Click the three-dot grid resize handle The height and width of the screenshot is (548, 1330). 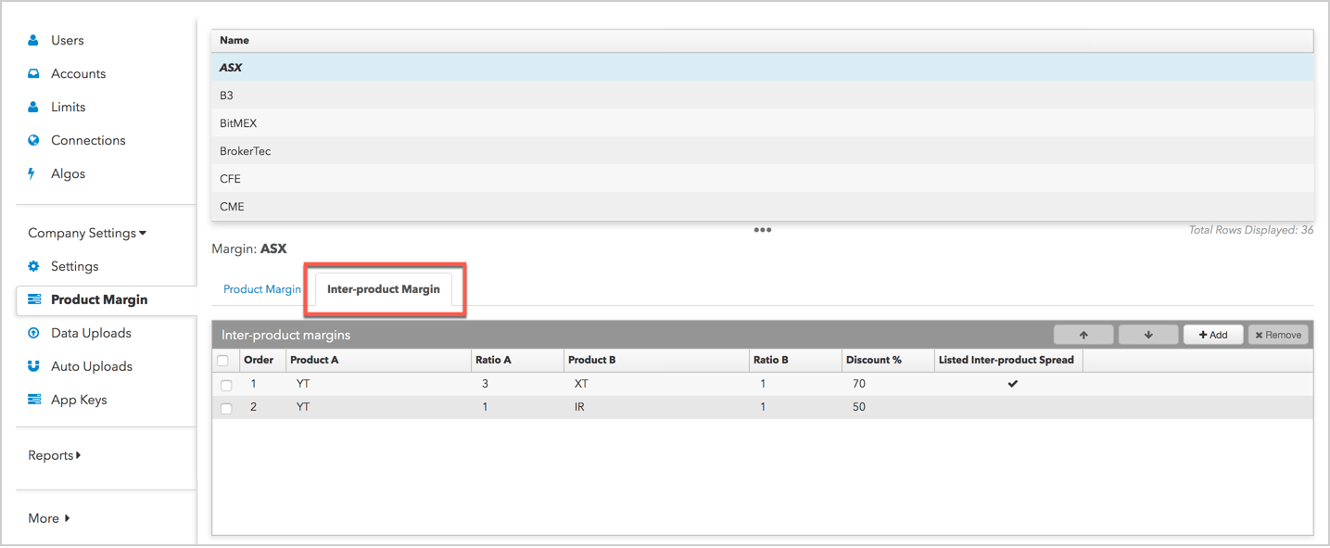coord(763,230)
